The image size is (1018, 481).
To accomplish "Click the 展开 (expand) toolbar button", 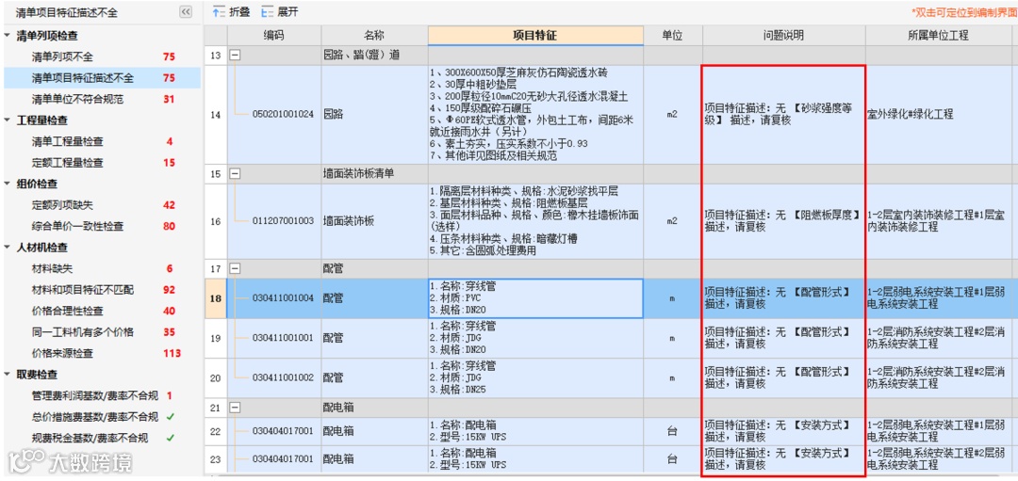I will pyautogui.click(x=280, y=11).
